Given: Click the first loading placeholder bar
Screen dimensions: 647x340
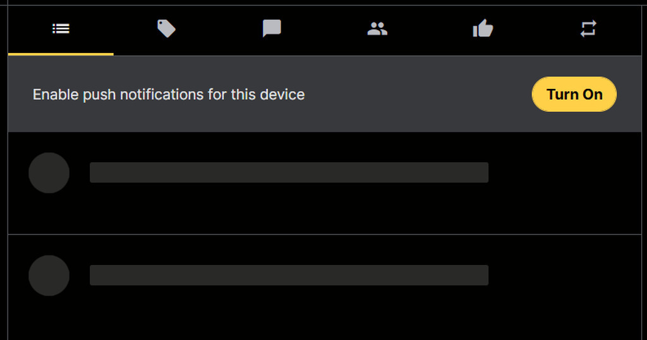Looking at the screenshot, I should coord(289,172).
